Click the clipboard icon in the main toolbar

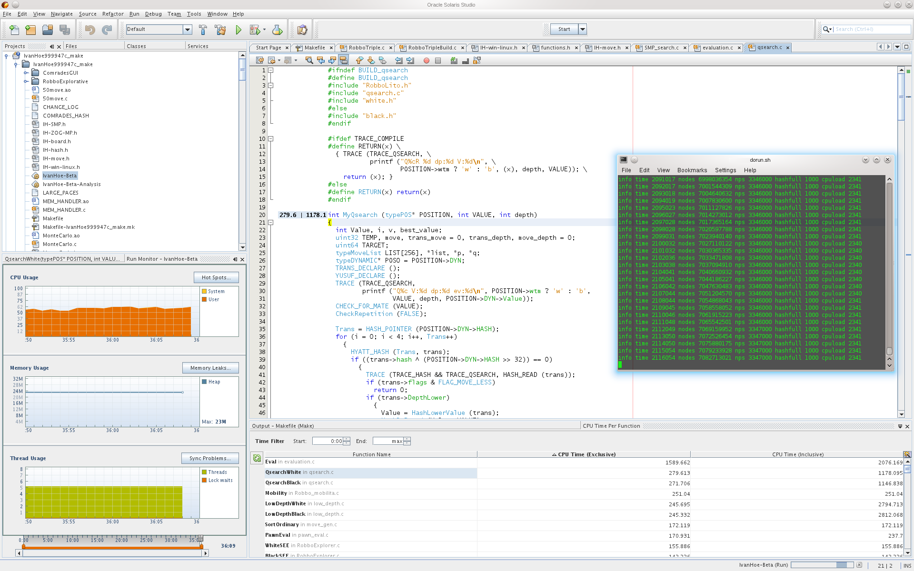click(302, 30)
